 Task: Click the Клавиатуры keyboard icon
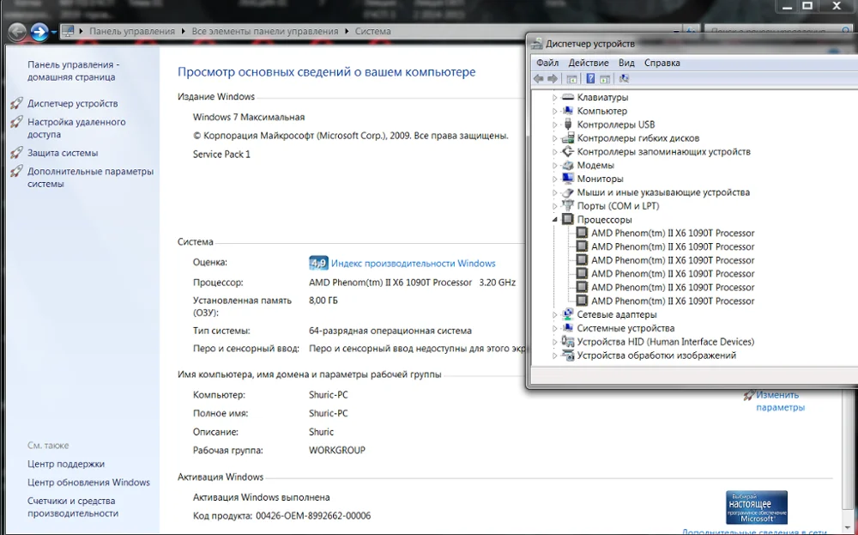click(568, 97)
